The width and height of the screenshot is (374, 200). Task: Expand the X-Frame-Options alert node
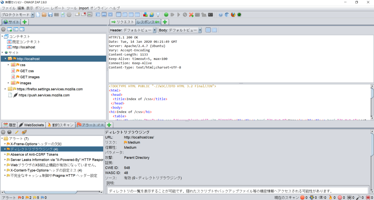click(5, 144)
